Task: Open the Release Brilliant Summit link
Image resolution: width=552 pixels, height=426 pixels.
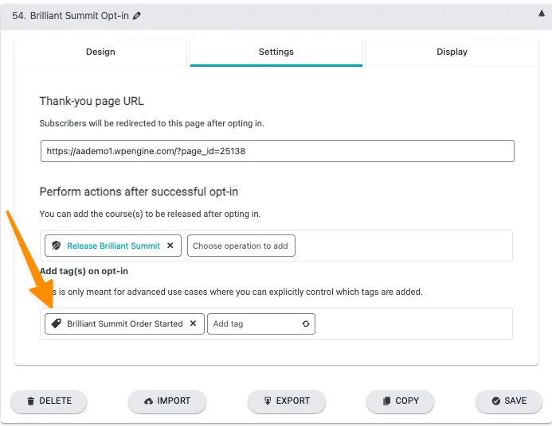Action: click(113, 246)
